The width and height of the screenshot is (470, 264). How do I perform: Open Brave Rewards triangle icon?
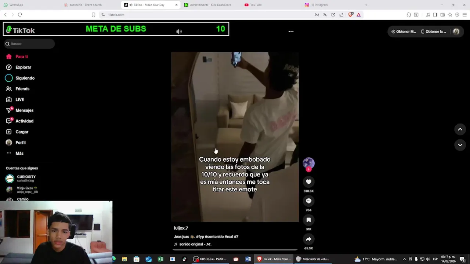[358, 15]
